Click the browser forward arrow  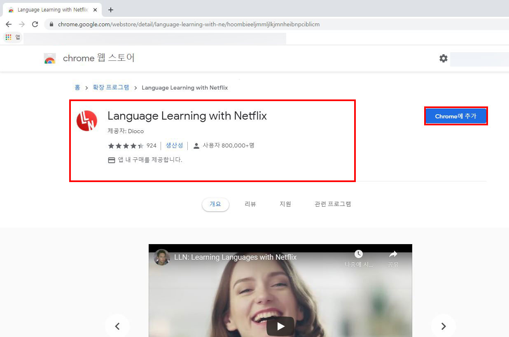click(x=22, y=24)
